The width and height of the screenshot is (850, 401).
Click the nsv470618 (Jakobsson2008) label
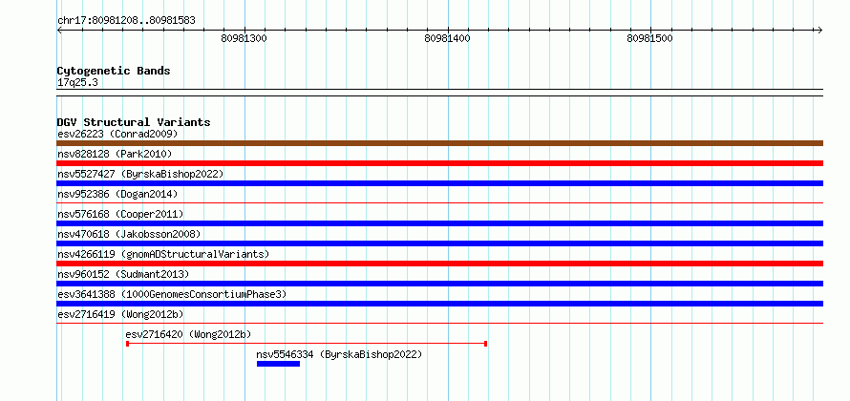129,234
